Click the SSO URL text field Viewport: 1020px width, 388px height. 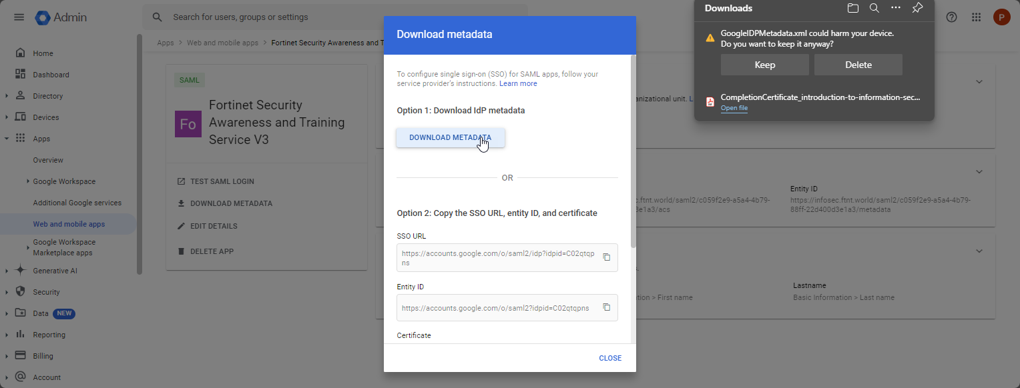pyautogui.click(x=507, y=258)
